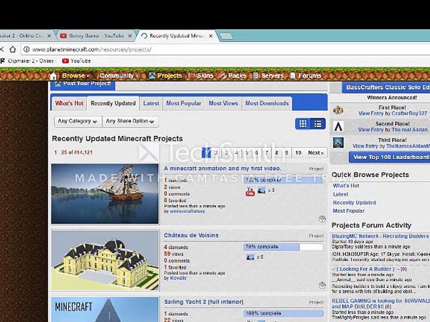Switch to Most Downloads tab
This screenshot has height=322, width=430.
tap(267, 103)
